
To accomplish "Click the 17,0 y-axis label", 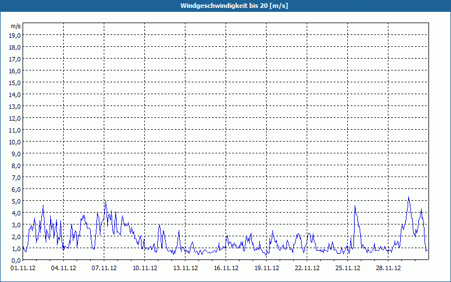I will click(x=15, y=59).
